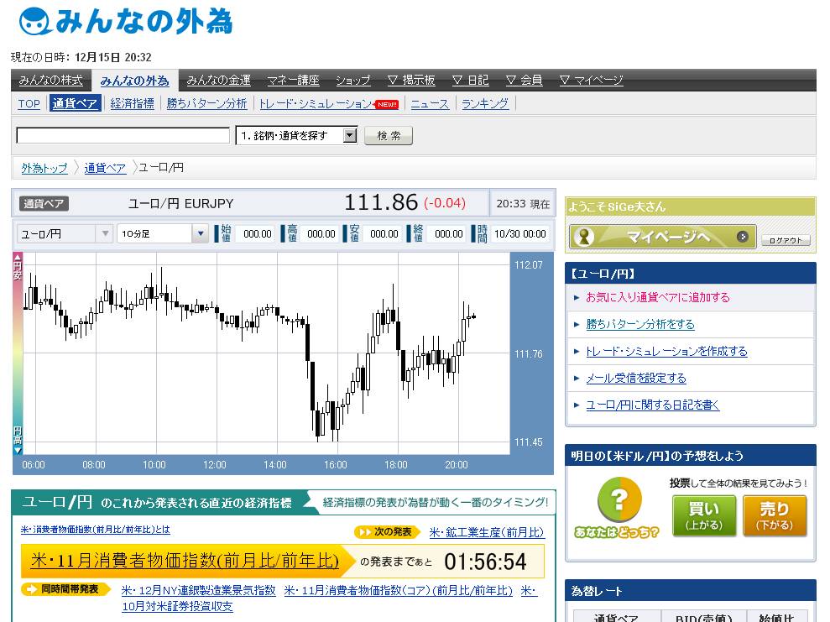The image size is (830, 622).
Task: Click the 始値 open price value 000.00
Action: [258, 233]
